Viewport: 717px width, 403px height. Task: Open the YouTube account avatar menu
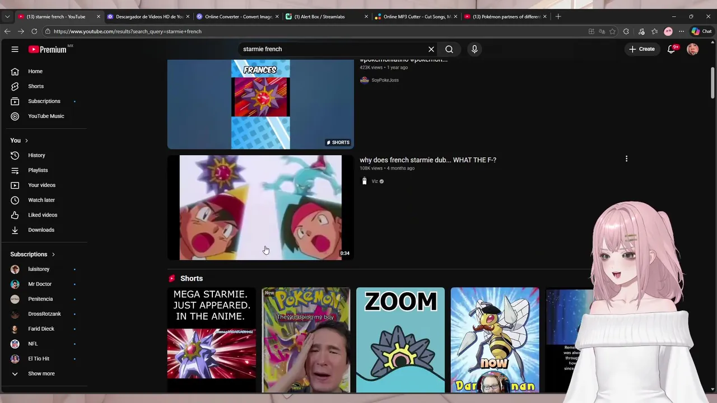pyautogui.click(x=693, y=49)
